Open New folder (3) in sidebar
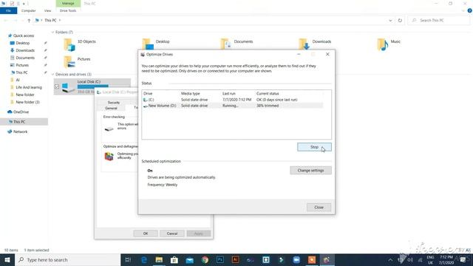 point(27,102)
